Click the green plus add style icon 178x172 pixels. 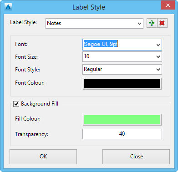(152, 23)
